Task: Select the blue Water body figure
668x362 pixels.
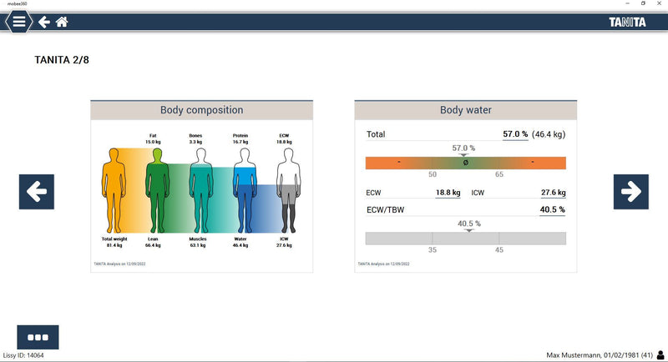Action: click(244, 188)
